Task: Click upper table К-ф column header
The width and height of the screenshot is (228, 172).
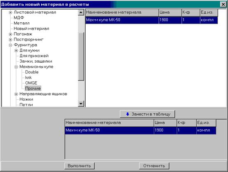Action: tap(191, 12)
